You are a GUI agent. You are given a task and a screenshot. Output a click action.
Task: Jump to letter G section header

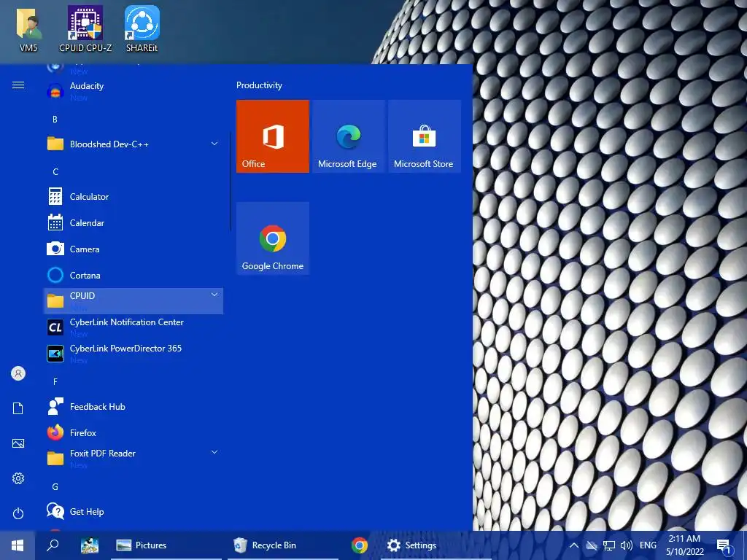pos(55,486)
